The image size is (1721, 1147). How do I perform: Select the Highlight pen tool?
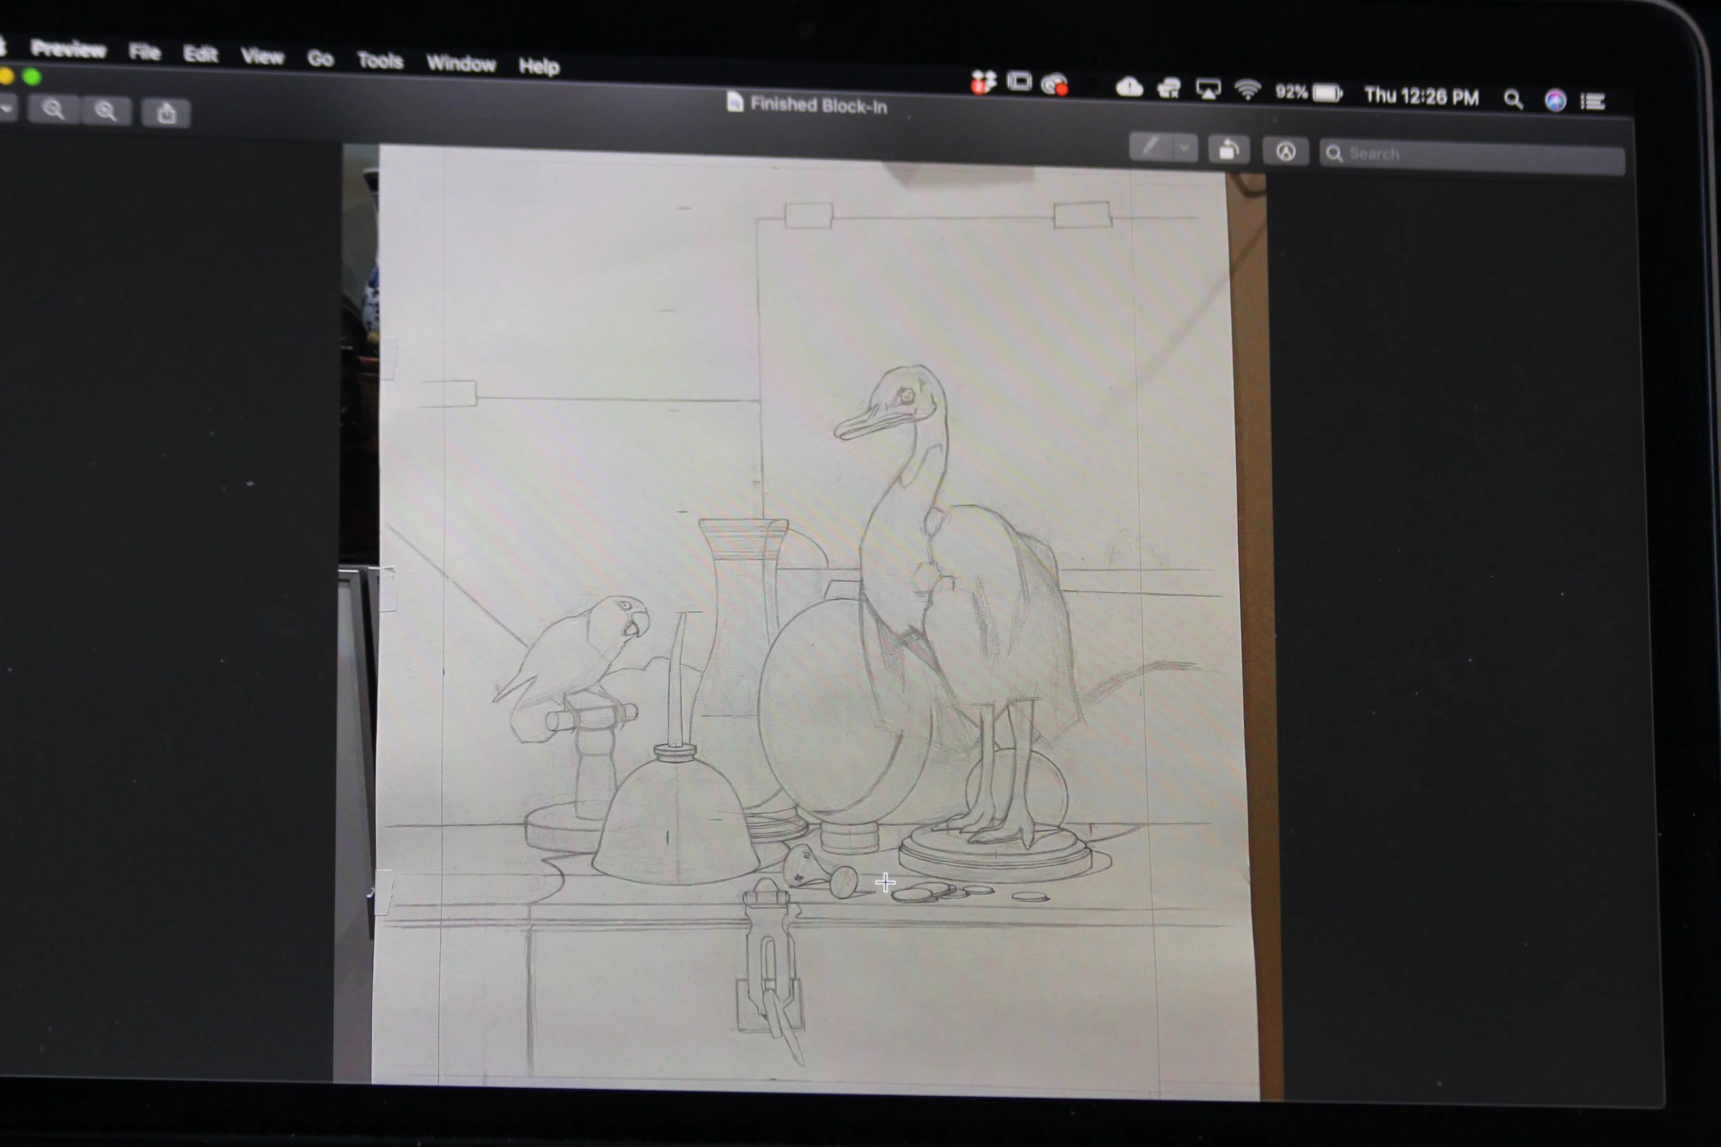coord(1150,148)
